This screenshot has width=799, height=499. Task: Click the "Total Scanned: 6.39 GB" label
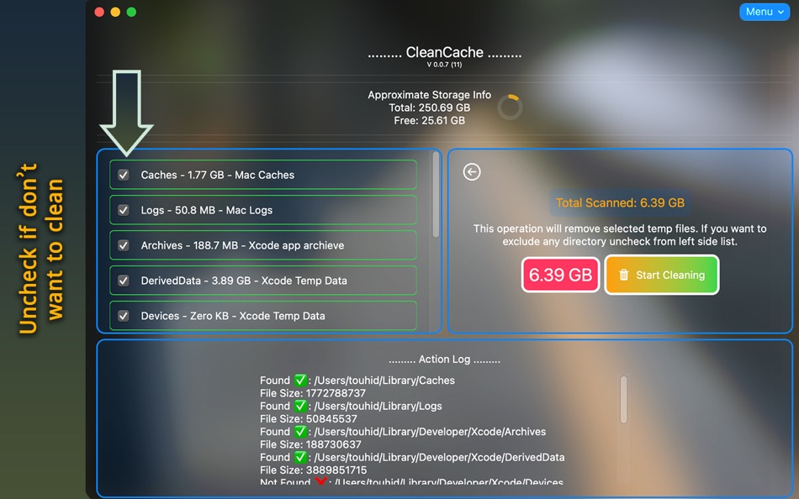[x=620, y=202]
